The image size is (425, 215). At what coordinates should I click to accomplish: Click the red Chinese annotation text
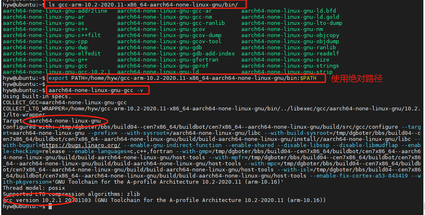click(356, 79)
